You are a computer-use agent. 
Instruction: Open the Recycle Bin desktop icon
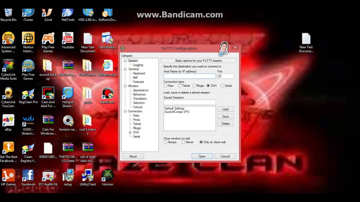(8, 15)
